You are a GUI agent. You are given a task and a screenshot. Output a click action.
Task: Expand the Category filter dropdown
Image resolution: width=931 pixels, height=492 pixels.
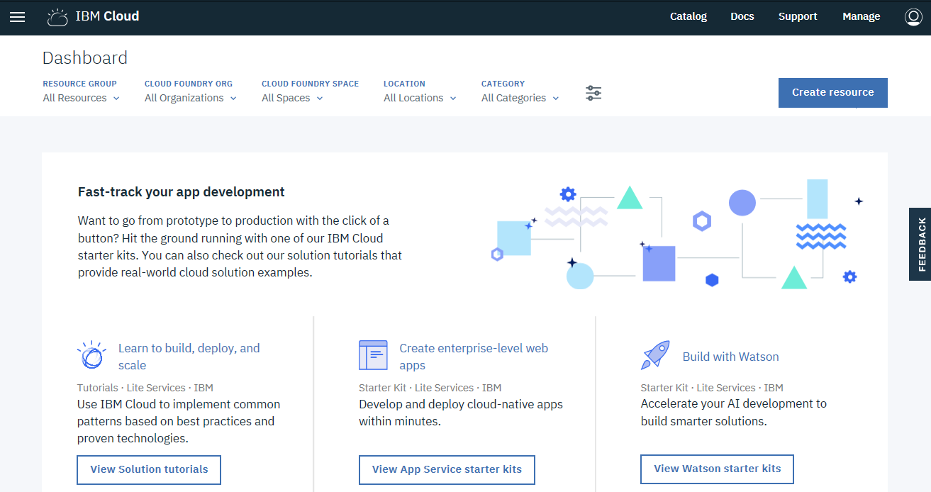click(x=520, y=98)
